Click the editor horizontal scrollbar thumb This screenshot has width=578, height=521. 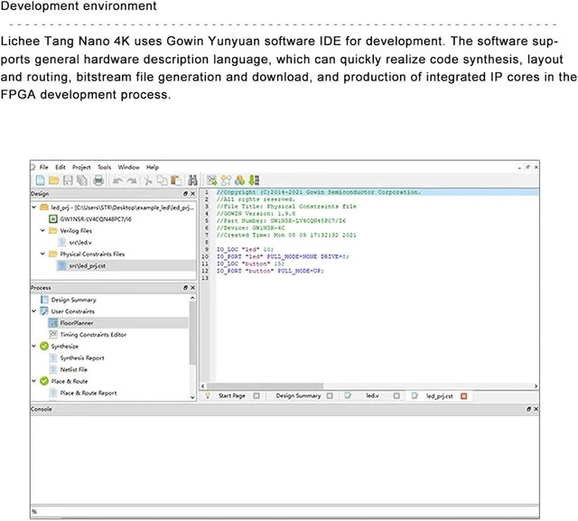tap(265, 386)
